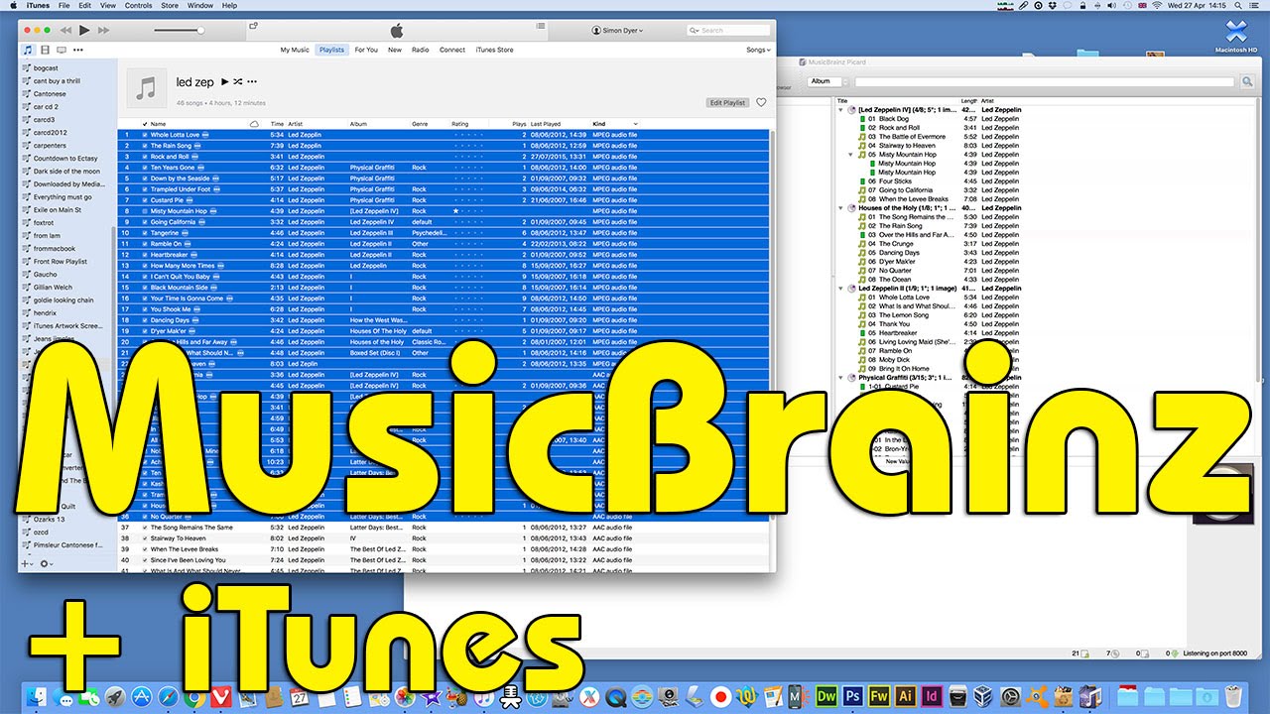Select Dark side of the moon playlist

click(x=64, y=172)
